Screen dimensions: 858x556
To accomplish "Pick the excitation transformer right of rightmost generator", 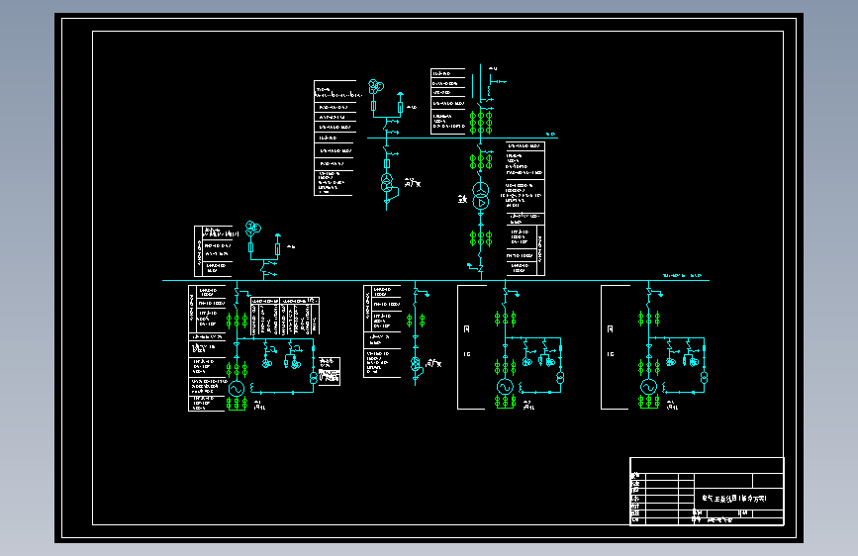I will click(x=705, y=378).
